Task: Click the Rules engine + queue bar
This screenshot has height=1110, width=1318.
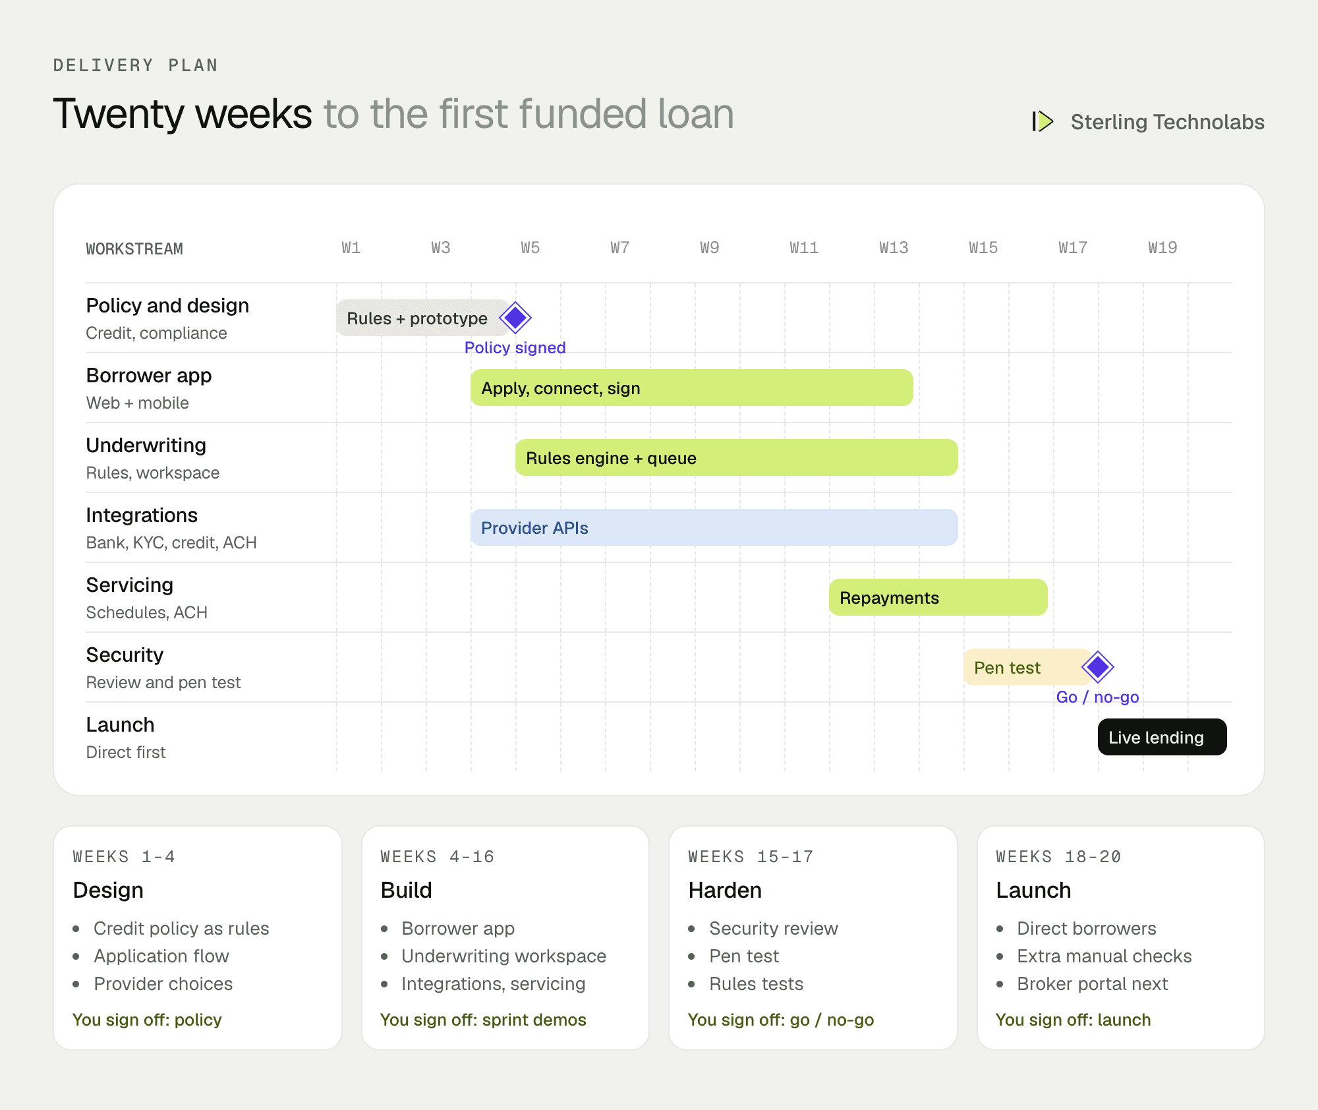Action: [x=737, y=457]
